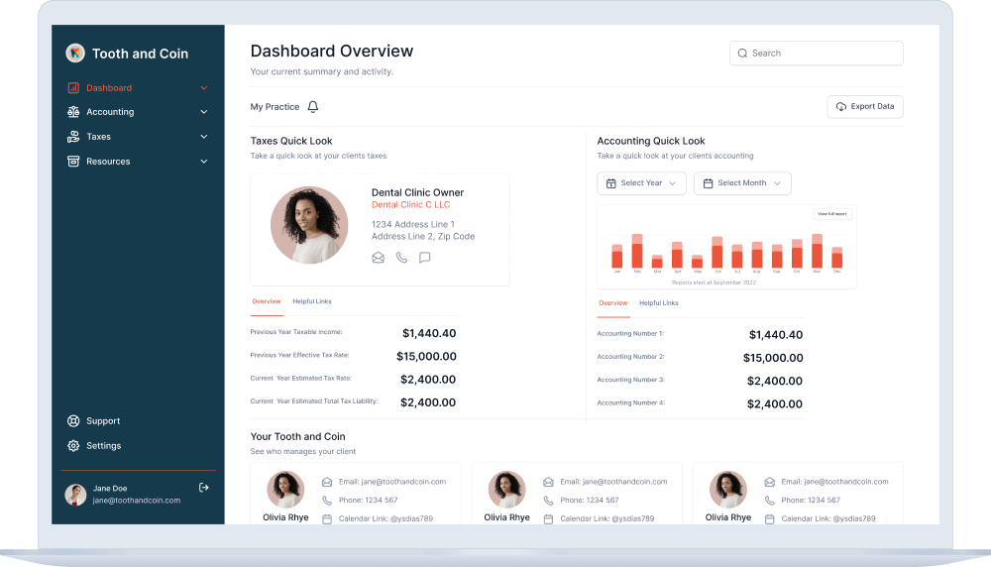Select the Taxes Overview tab

[x=267, y=301]
